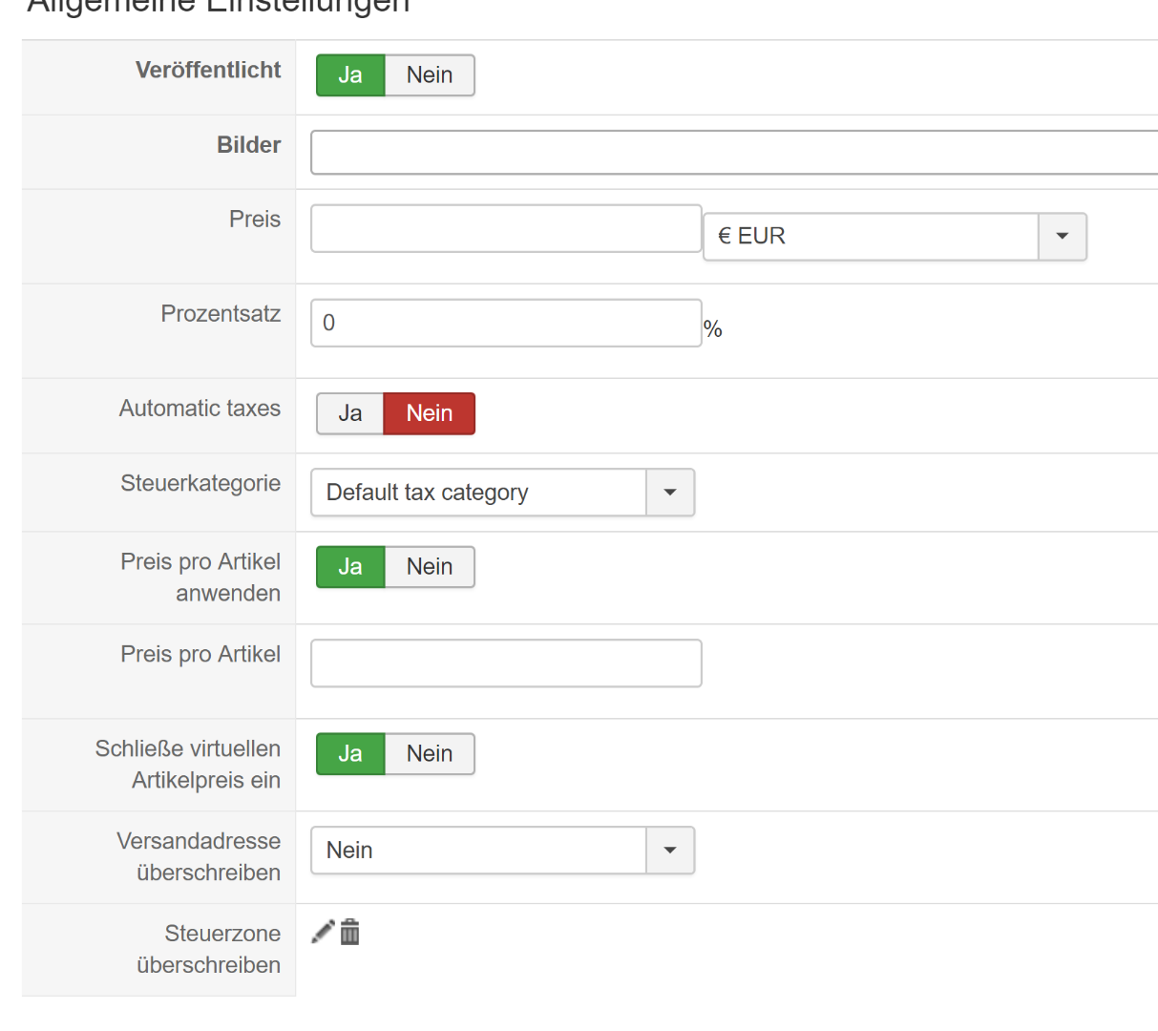Focus the Preis input field
Image resolution: width=1158 pixels, height=1031 pixels.
tap(506, 229)
